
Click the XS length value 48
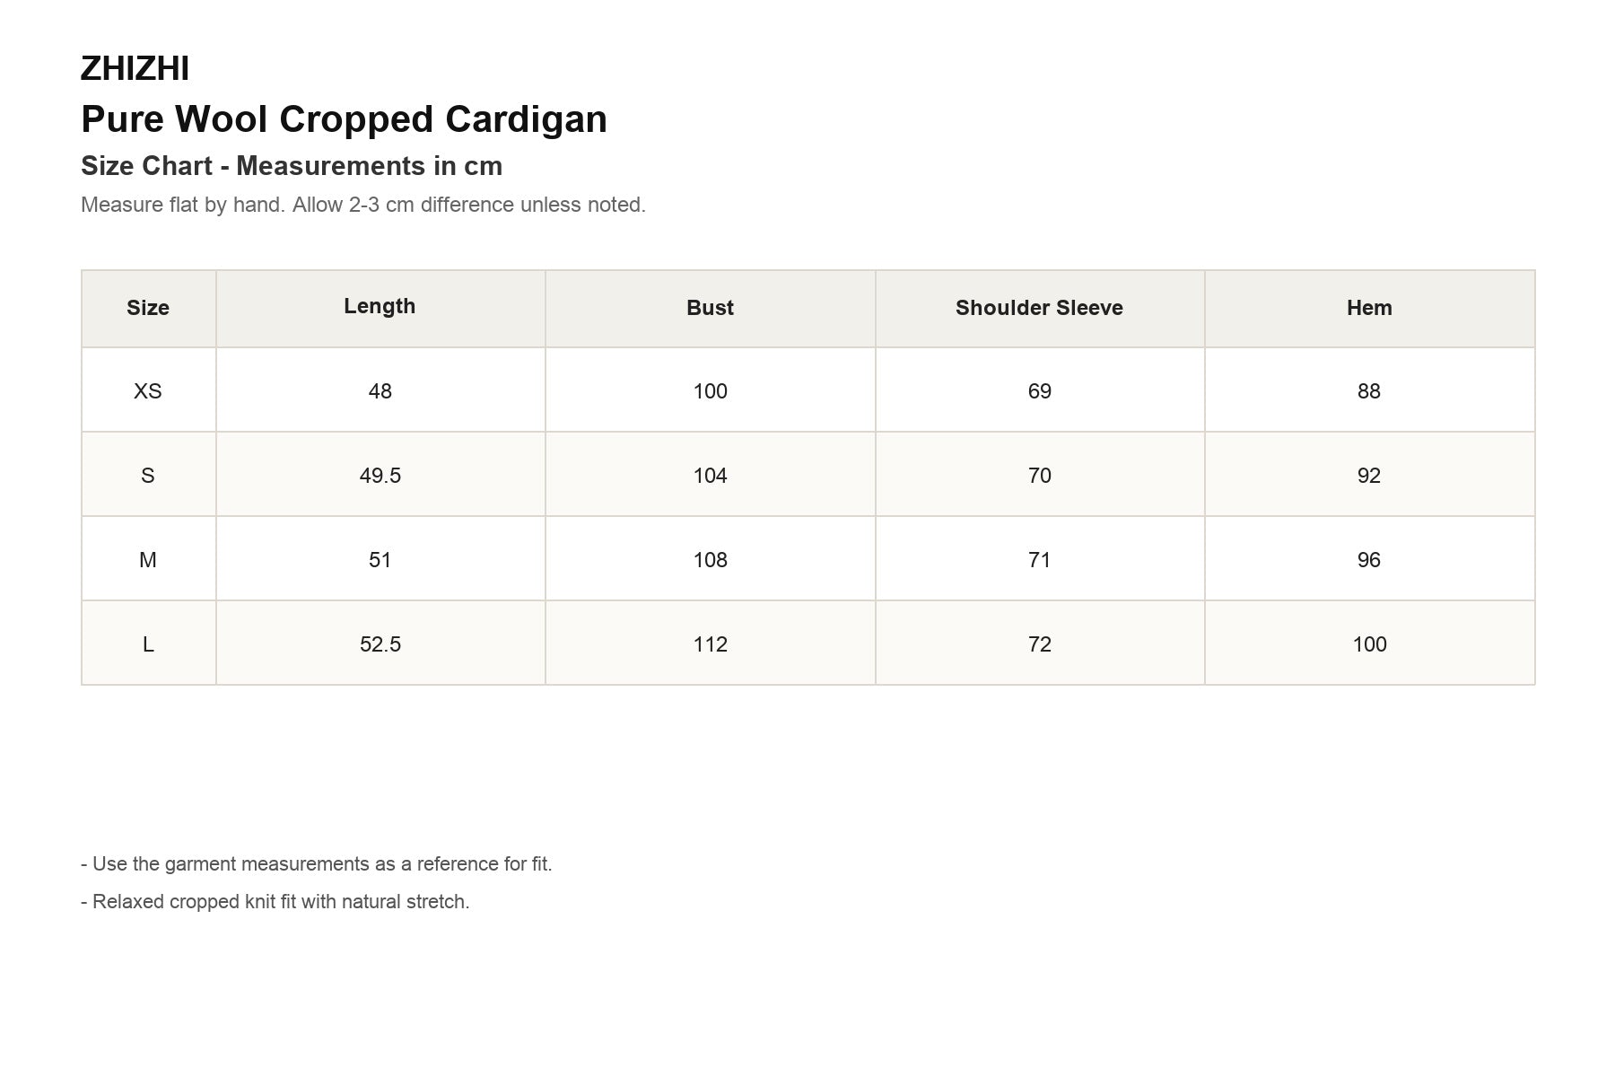(380, 391)
